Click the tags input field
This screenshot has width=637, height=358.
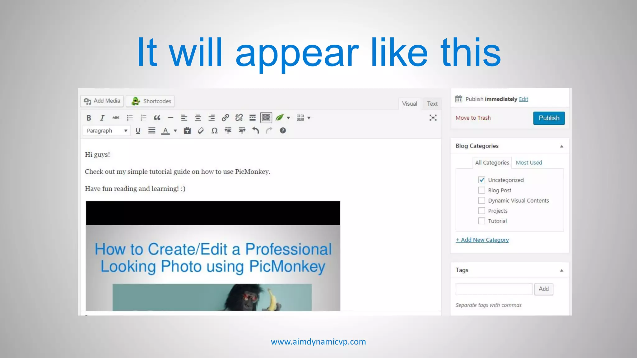pos(494,289)
